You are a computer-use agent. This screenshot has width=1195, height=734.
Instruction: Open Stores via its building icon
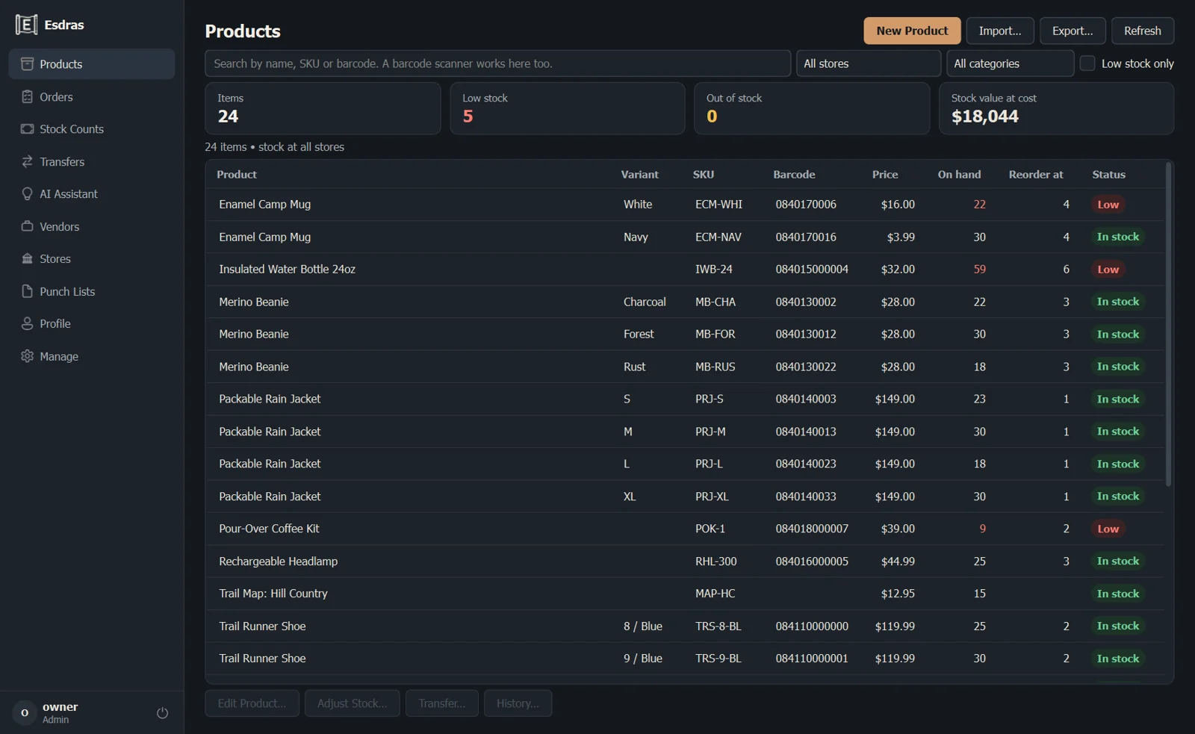tap(27, 258)
